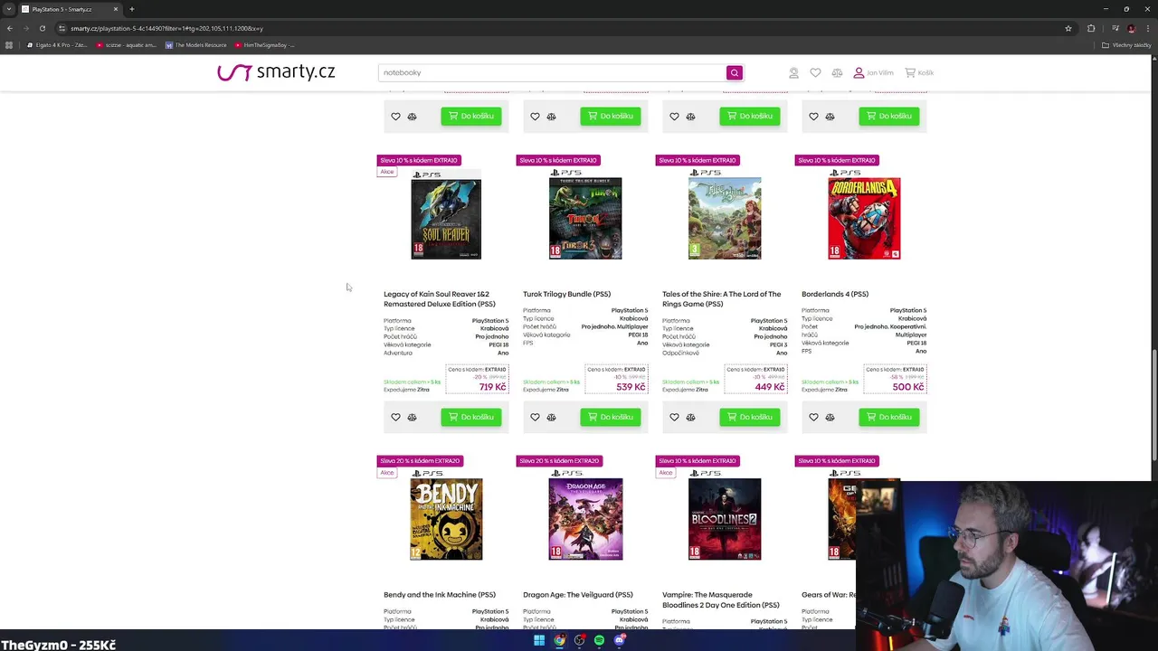Screen dimensions: 1158x651
Task: Compare Turok Trilogy Bundle scales icon
Action: pyautogui.click(x=551, y=417)
